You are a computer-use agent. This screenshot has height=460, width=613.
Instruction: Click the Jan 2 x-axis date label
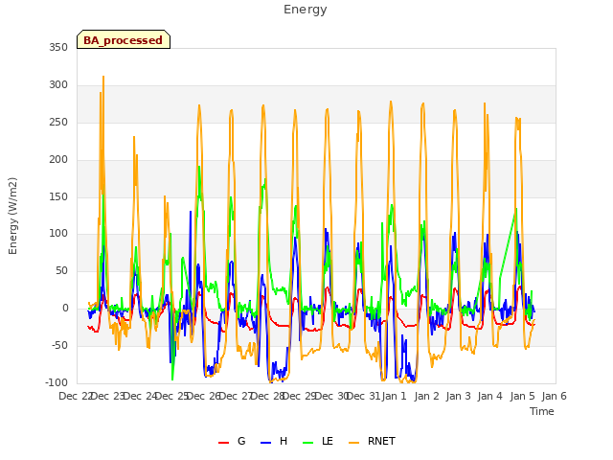[426, 396]
